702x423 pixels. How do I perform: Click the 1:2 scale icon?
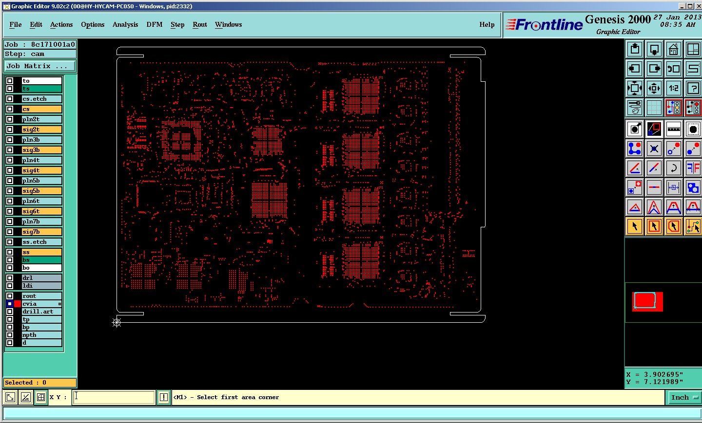[674, 88]
